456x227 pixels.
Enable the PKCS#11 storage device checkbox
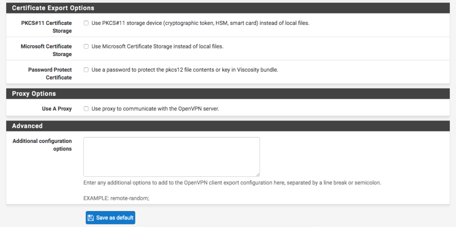tap(86, 23)
